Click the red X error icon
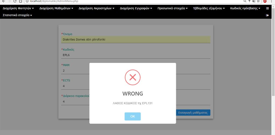Viewport: 275px width, 135px height. coord(133,77)
